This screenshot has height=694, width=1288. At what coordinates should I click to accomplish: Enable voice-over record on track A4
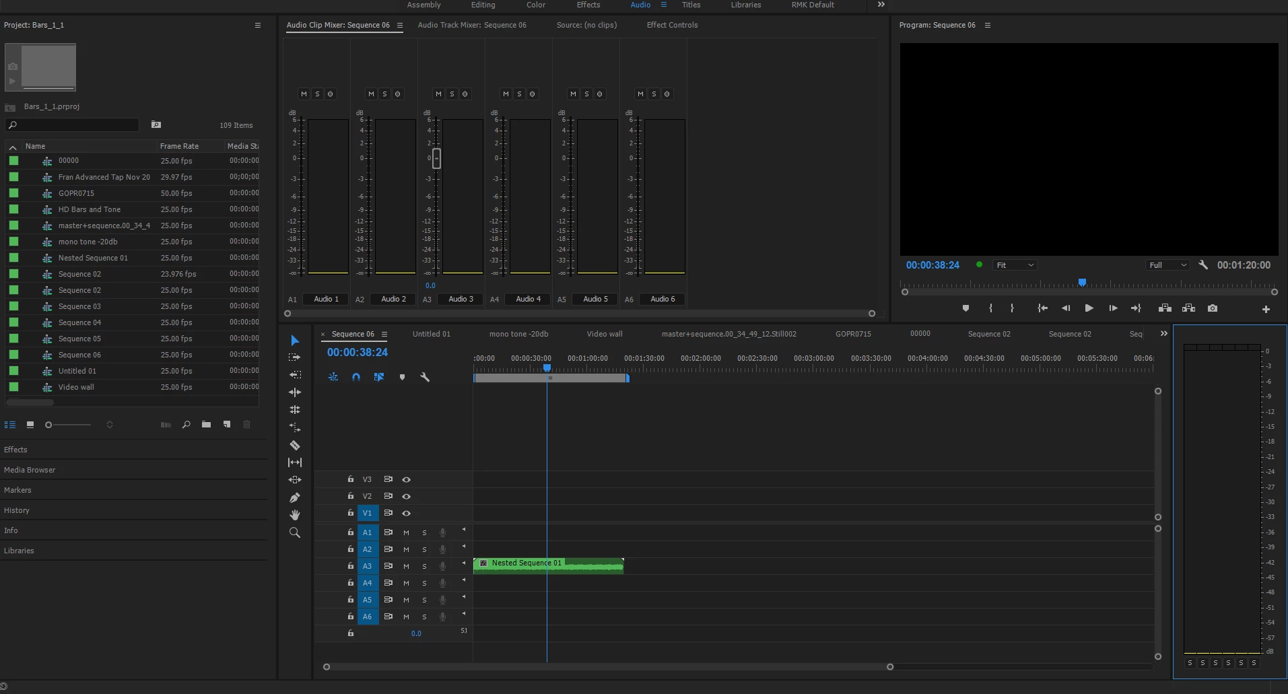pyautogui.click(x=442, y=583)
